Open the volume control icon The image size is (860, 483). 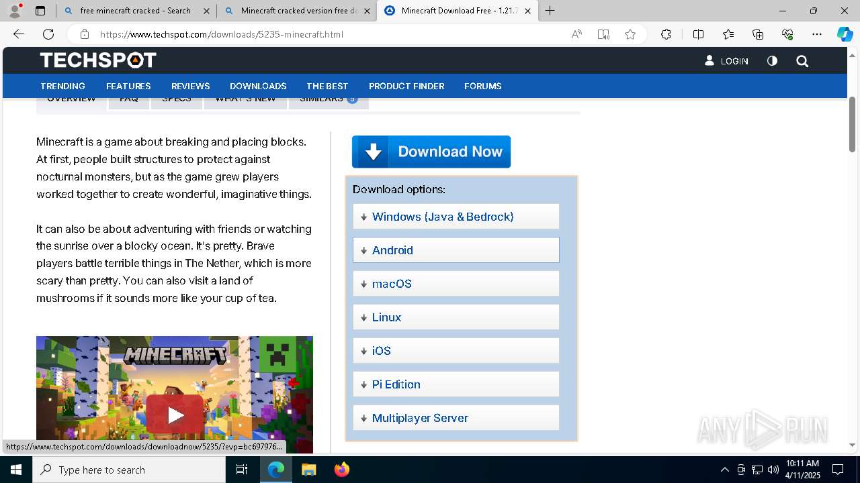click(773, 470)
